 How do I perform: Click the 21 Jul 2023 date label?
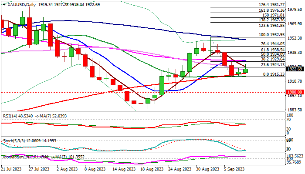pyautogui.click(x=11, y=169)
